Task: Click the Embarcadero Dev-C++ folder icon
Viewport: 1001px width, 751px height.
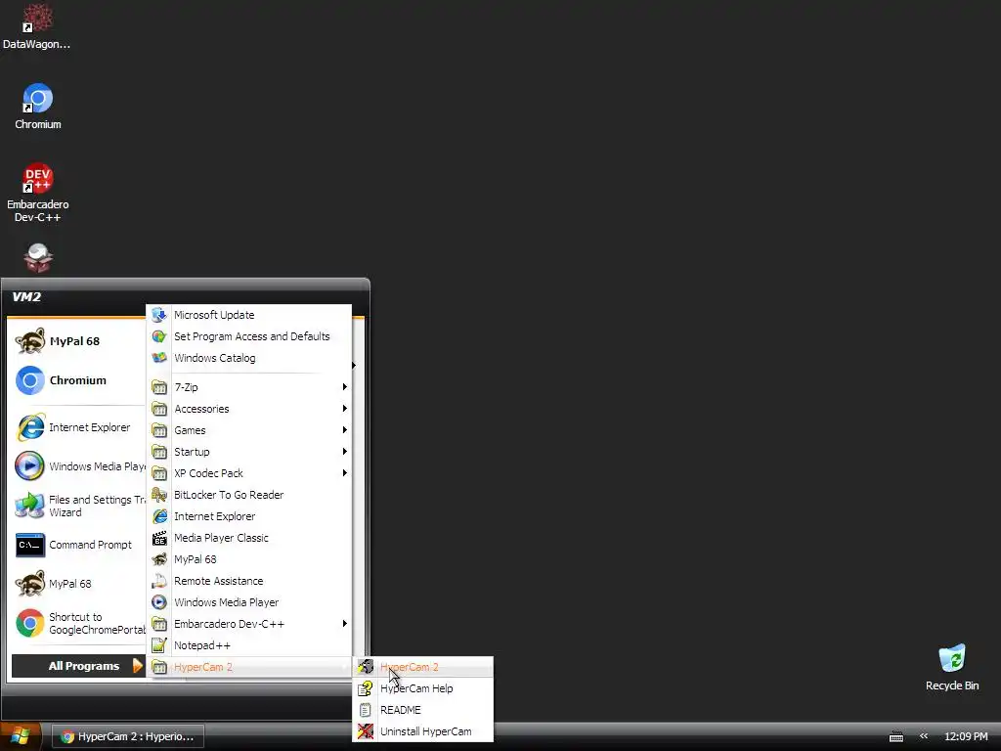Action: (159, 624)
